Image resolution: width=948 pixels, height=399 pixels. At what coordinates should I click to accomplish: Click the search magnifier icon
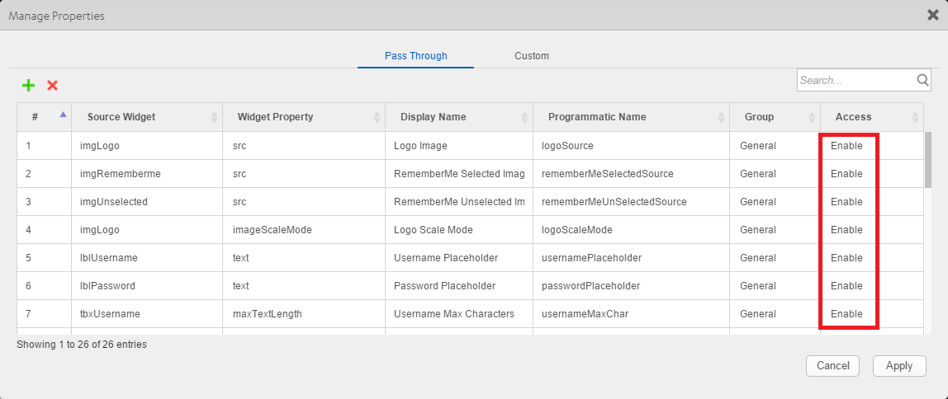pyautogui.click(x=923, y=80)
